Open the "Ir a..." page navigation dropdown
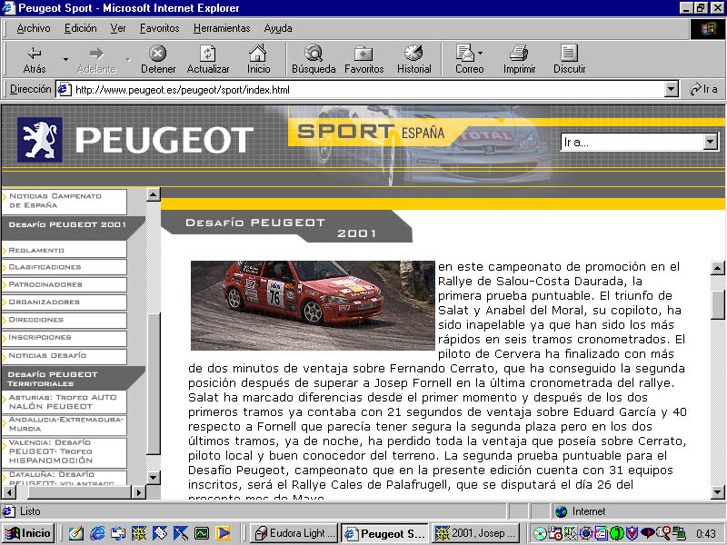The width and height of the screenshot is (727, 545). (710, 142)
